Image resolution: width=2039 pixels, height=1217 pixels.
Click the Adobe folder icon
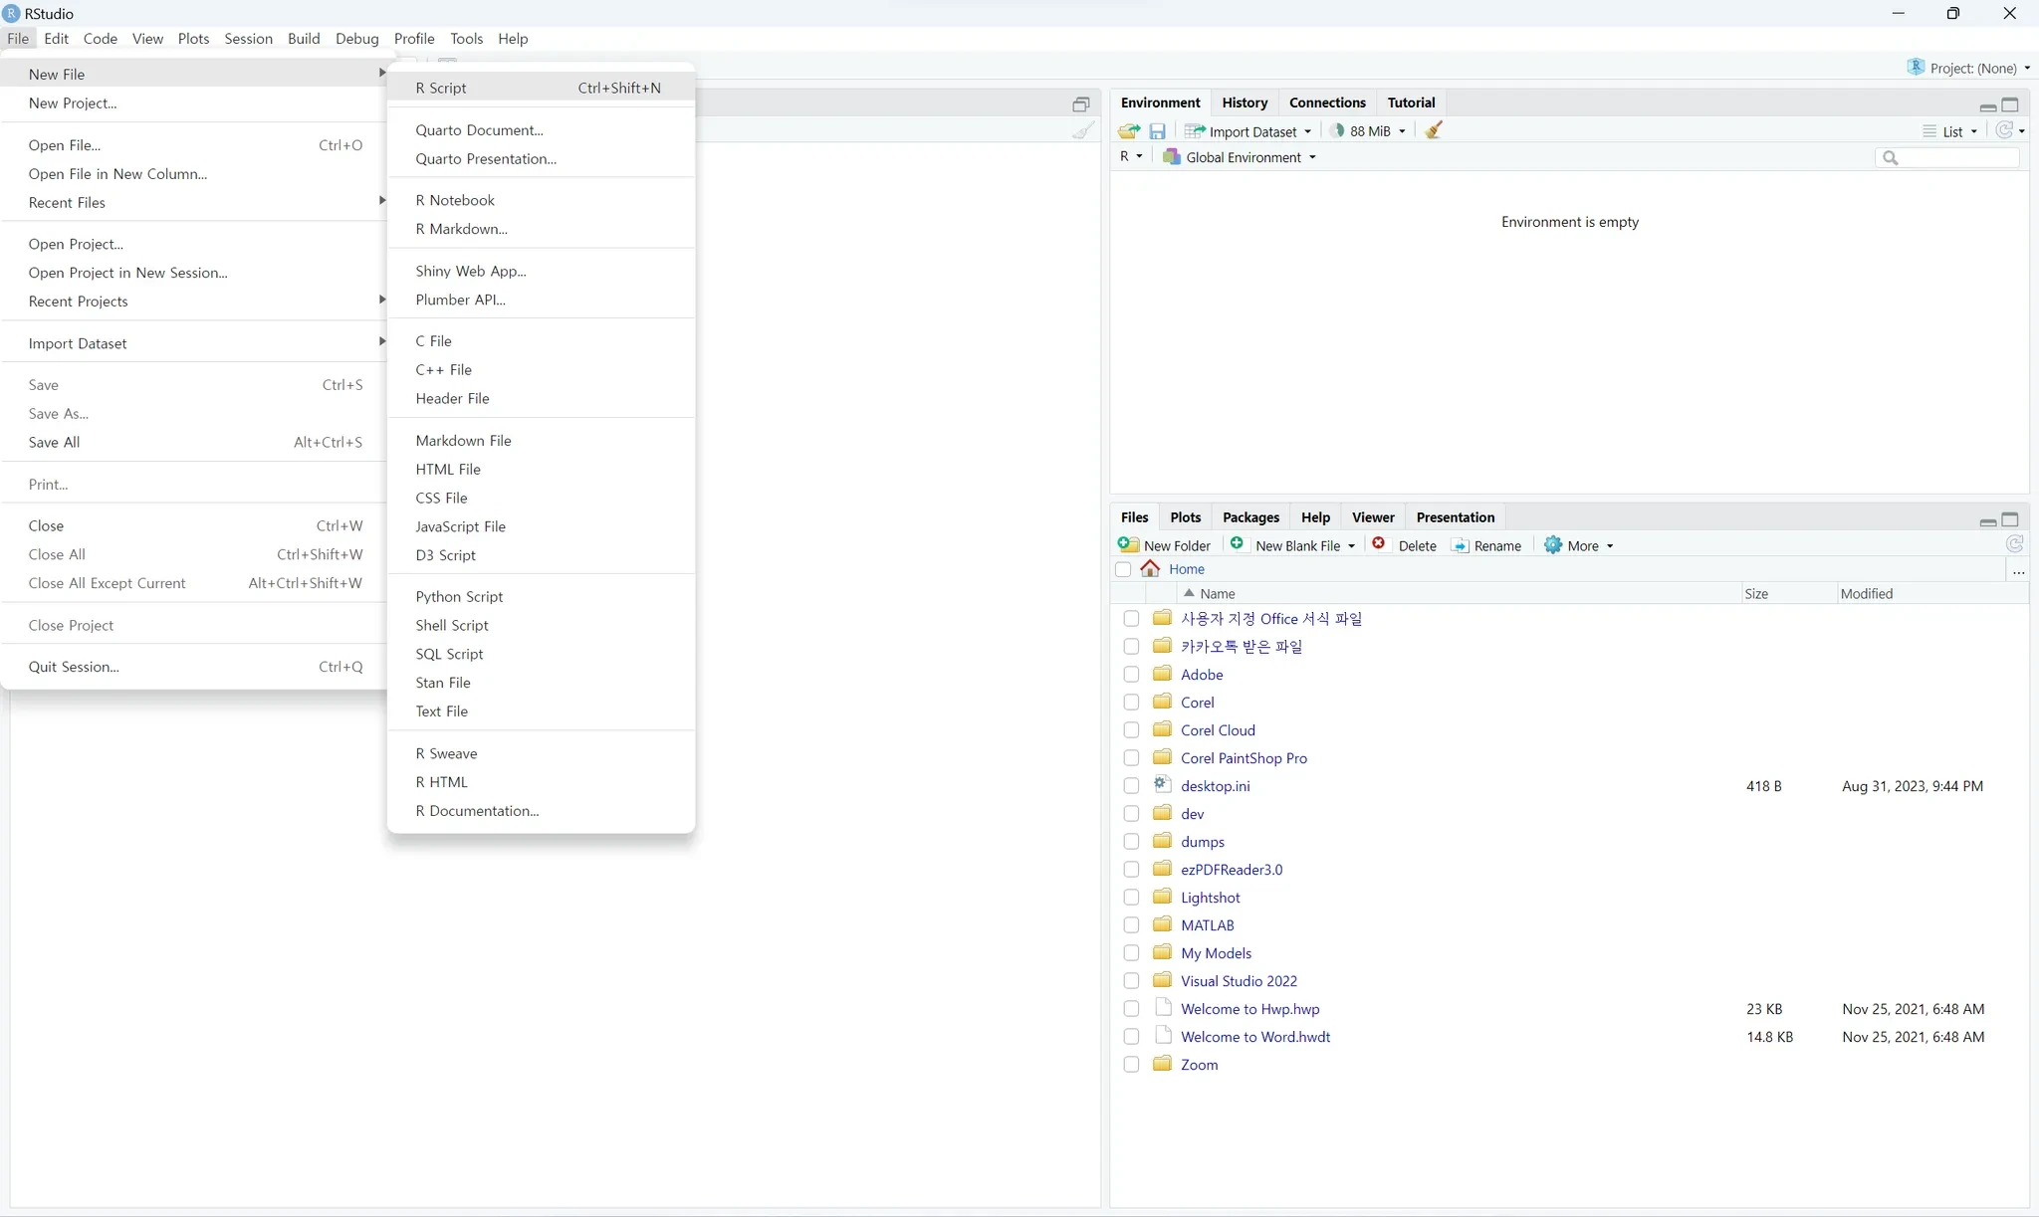pos(1162,674)
